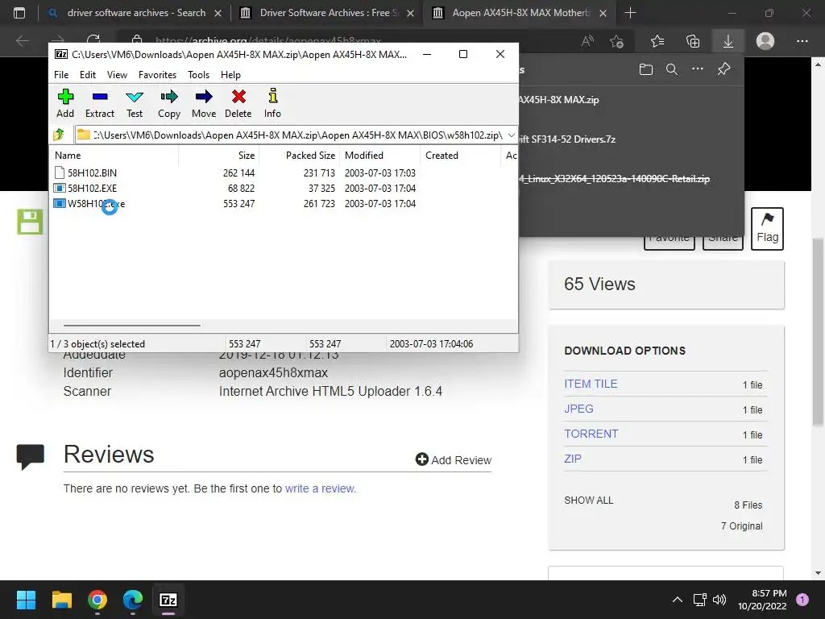Viewport: 825px width, 619px height.
Task: Click the Add Review button
Action: pyautogui.click(x=454, y=459)
